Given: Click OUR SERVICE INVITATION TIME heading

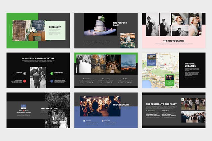Looking at the screenshot, I should tap(38, 58).
